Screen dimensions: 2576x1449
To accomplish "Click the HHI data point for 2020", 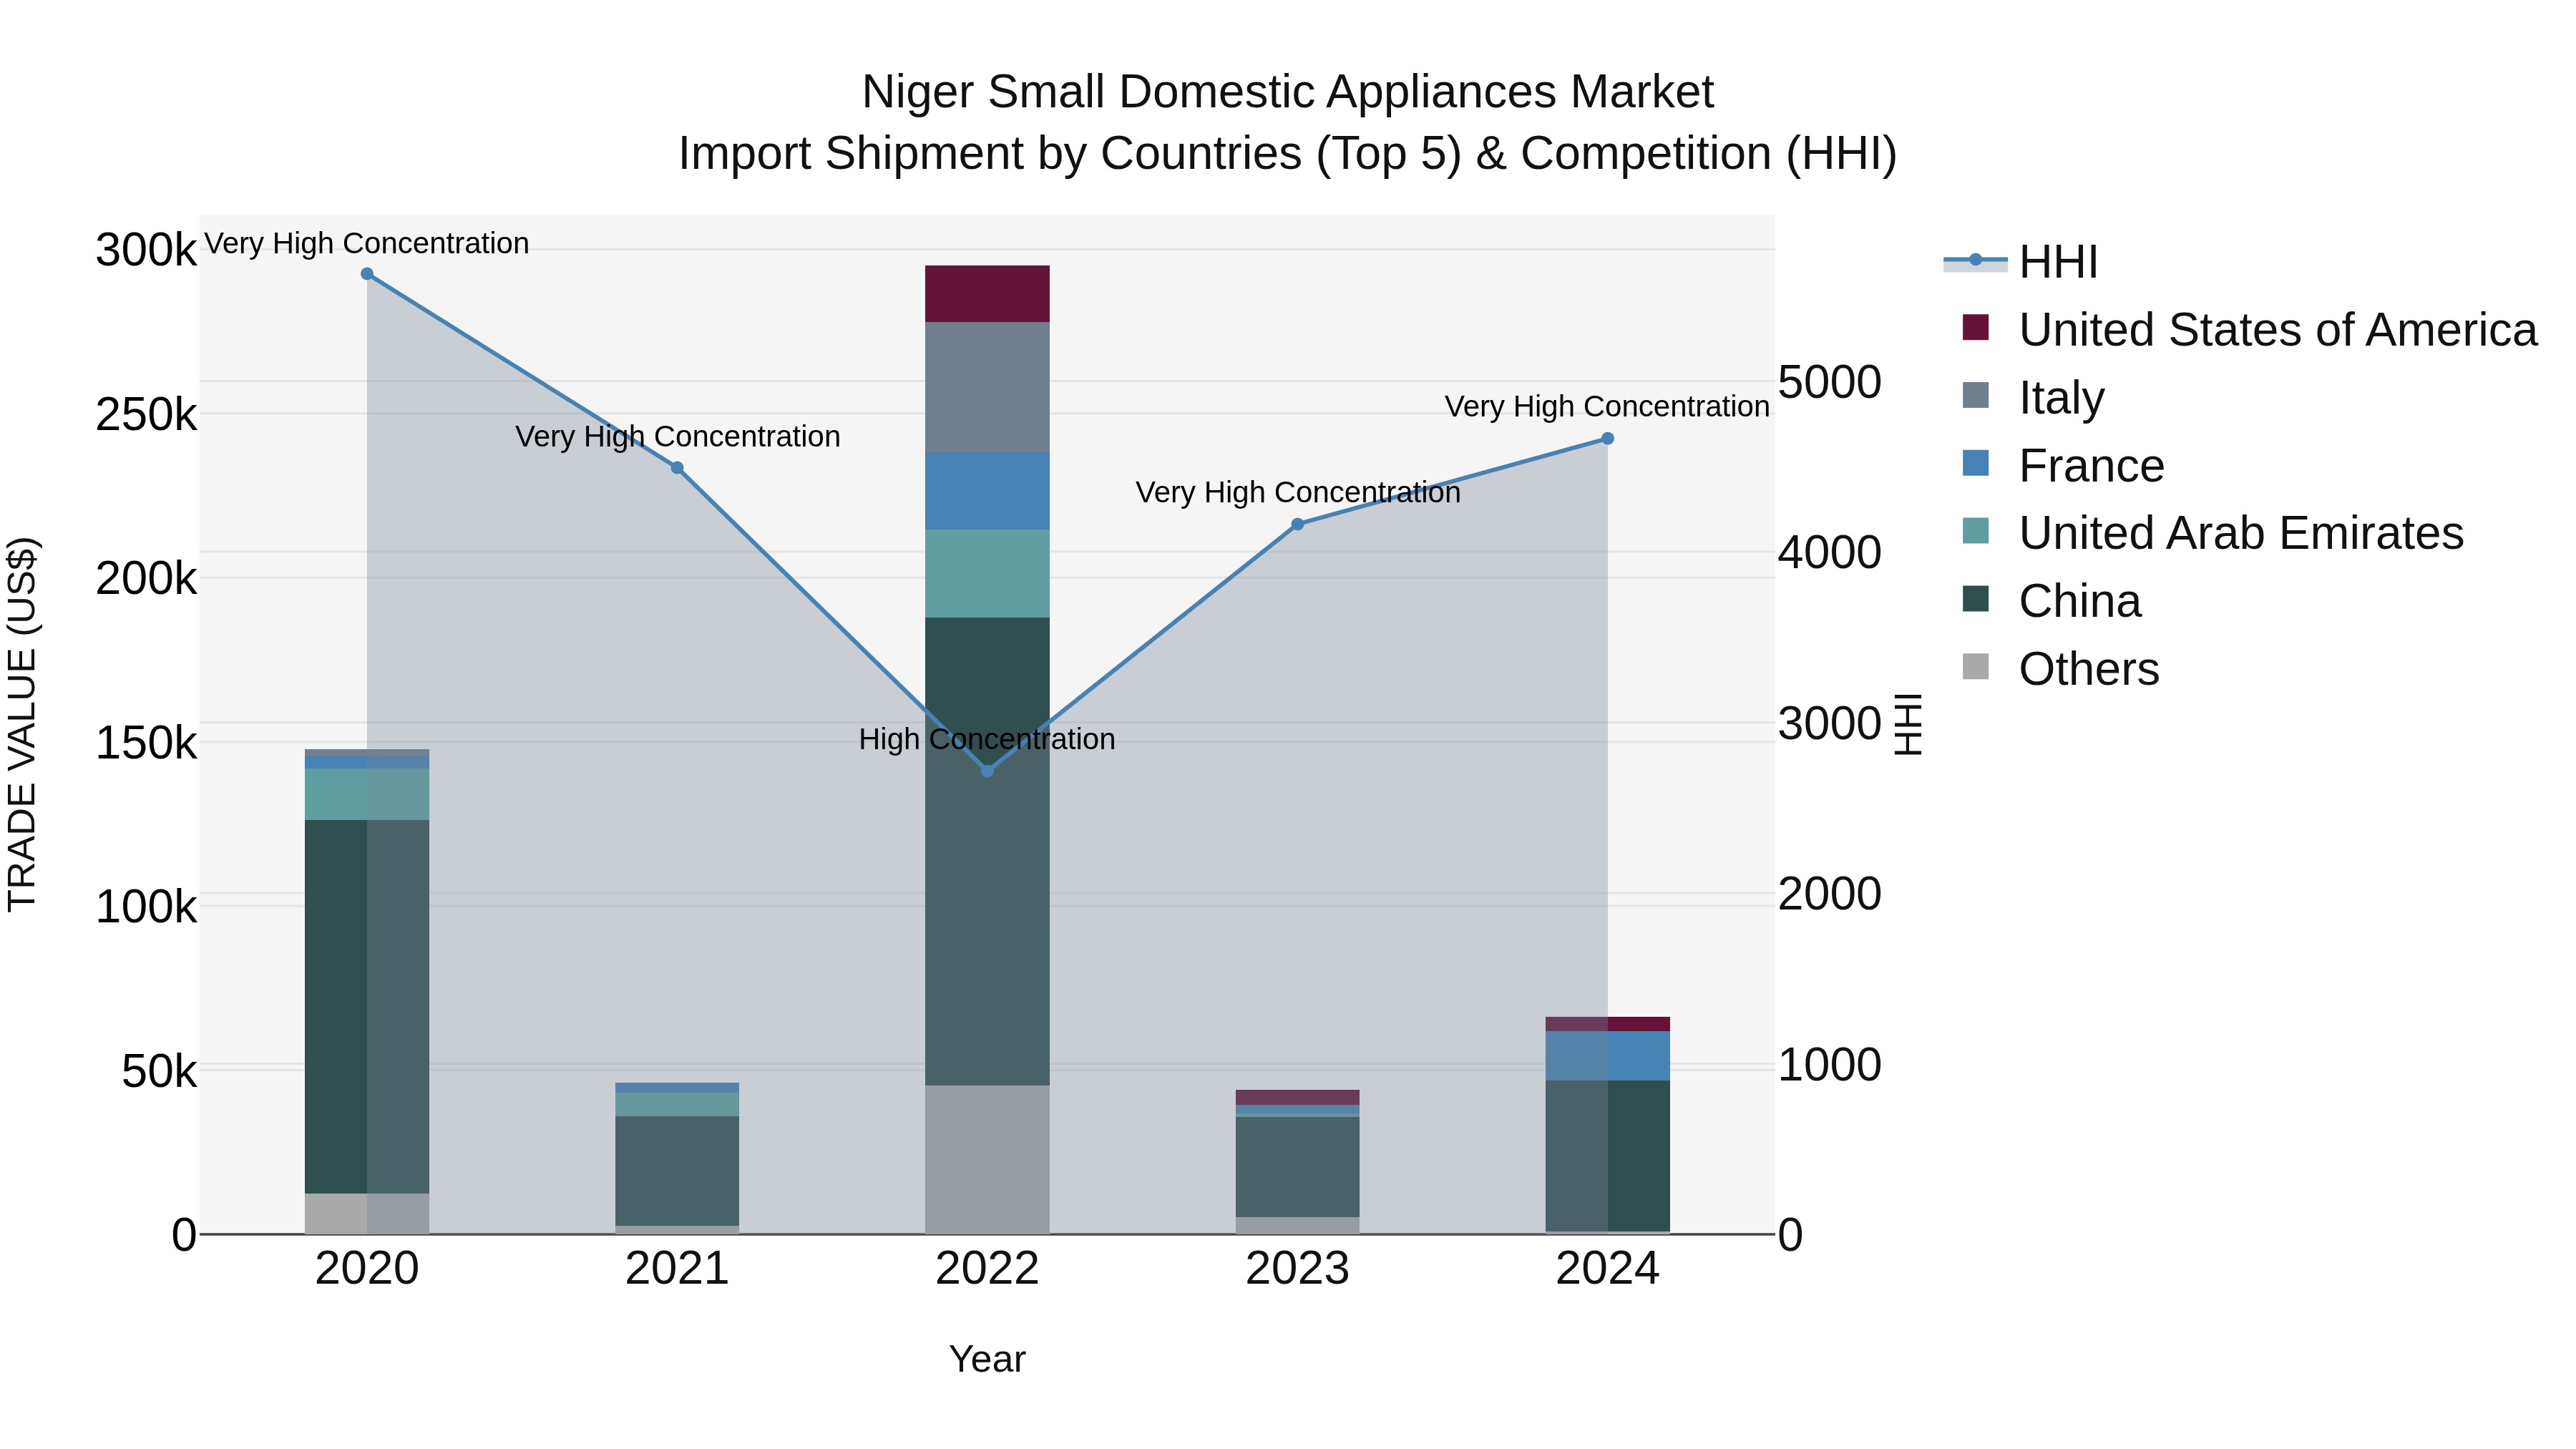I will 367,274.
